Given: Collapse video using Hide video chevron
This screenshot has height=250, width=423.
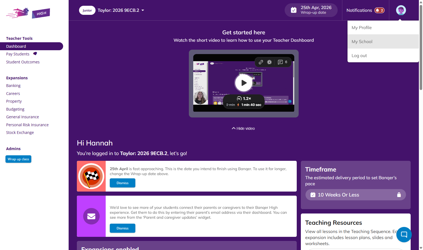Looking at the screenshot, I should click(234, 128).
